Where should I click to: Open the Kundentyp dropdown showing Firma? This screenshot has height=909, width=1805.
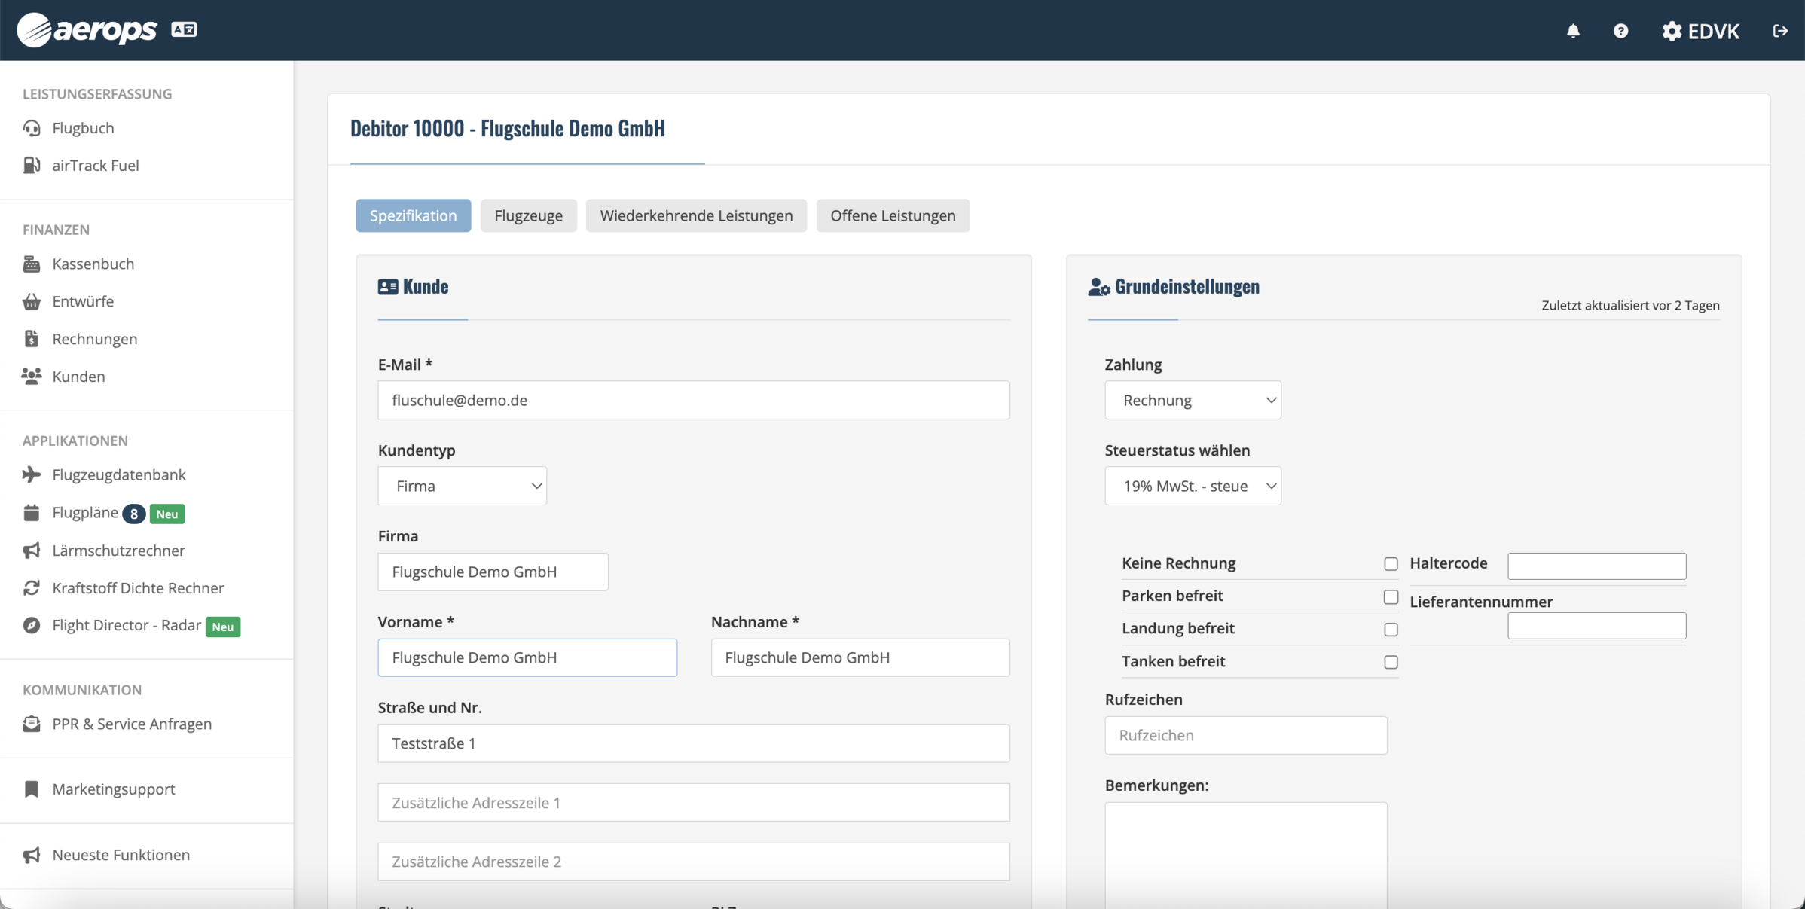pyautogui.click(x=463, y=486)
